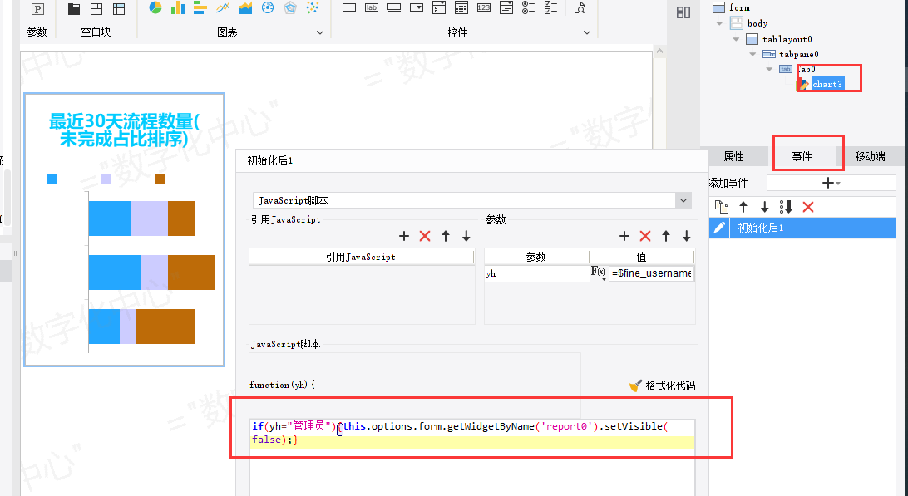Add a dropdown box widget
Screen dimensions: 908x496
pos(417,7)
